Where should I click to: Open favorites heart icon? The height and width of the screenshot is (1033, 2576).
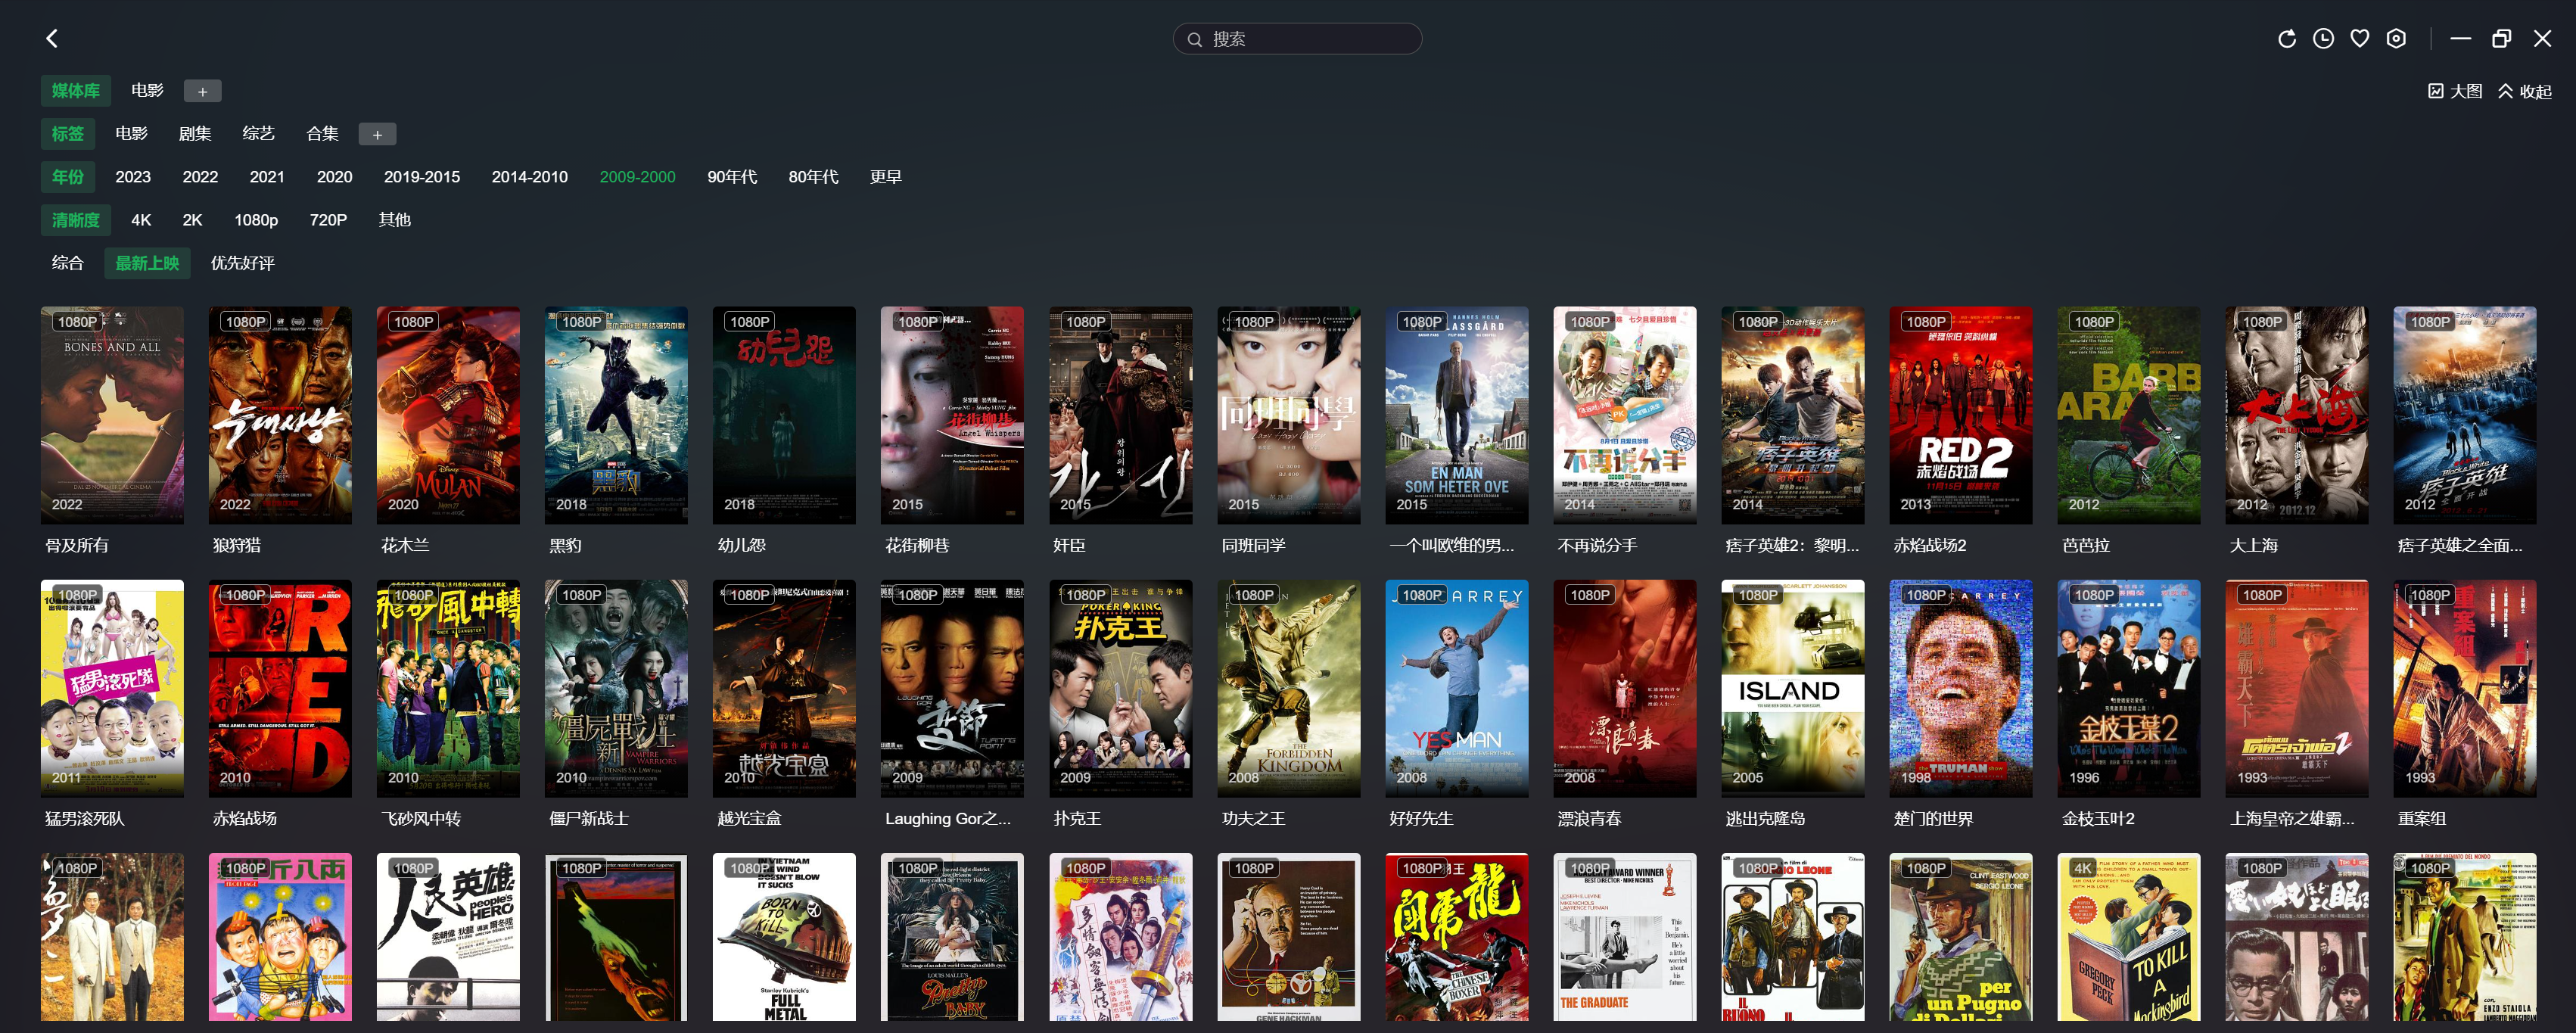click(2359, 38)
